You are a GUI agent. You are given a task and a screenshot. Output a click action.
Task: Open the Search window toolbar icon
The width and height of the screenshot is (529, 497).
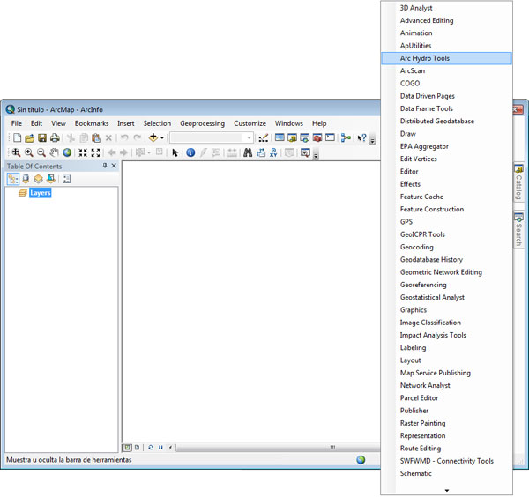click(305, 137)
